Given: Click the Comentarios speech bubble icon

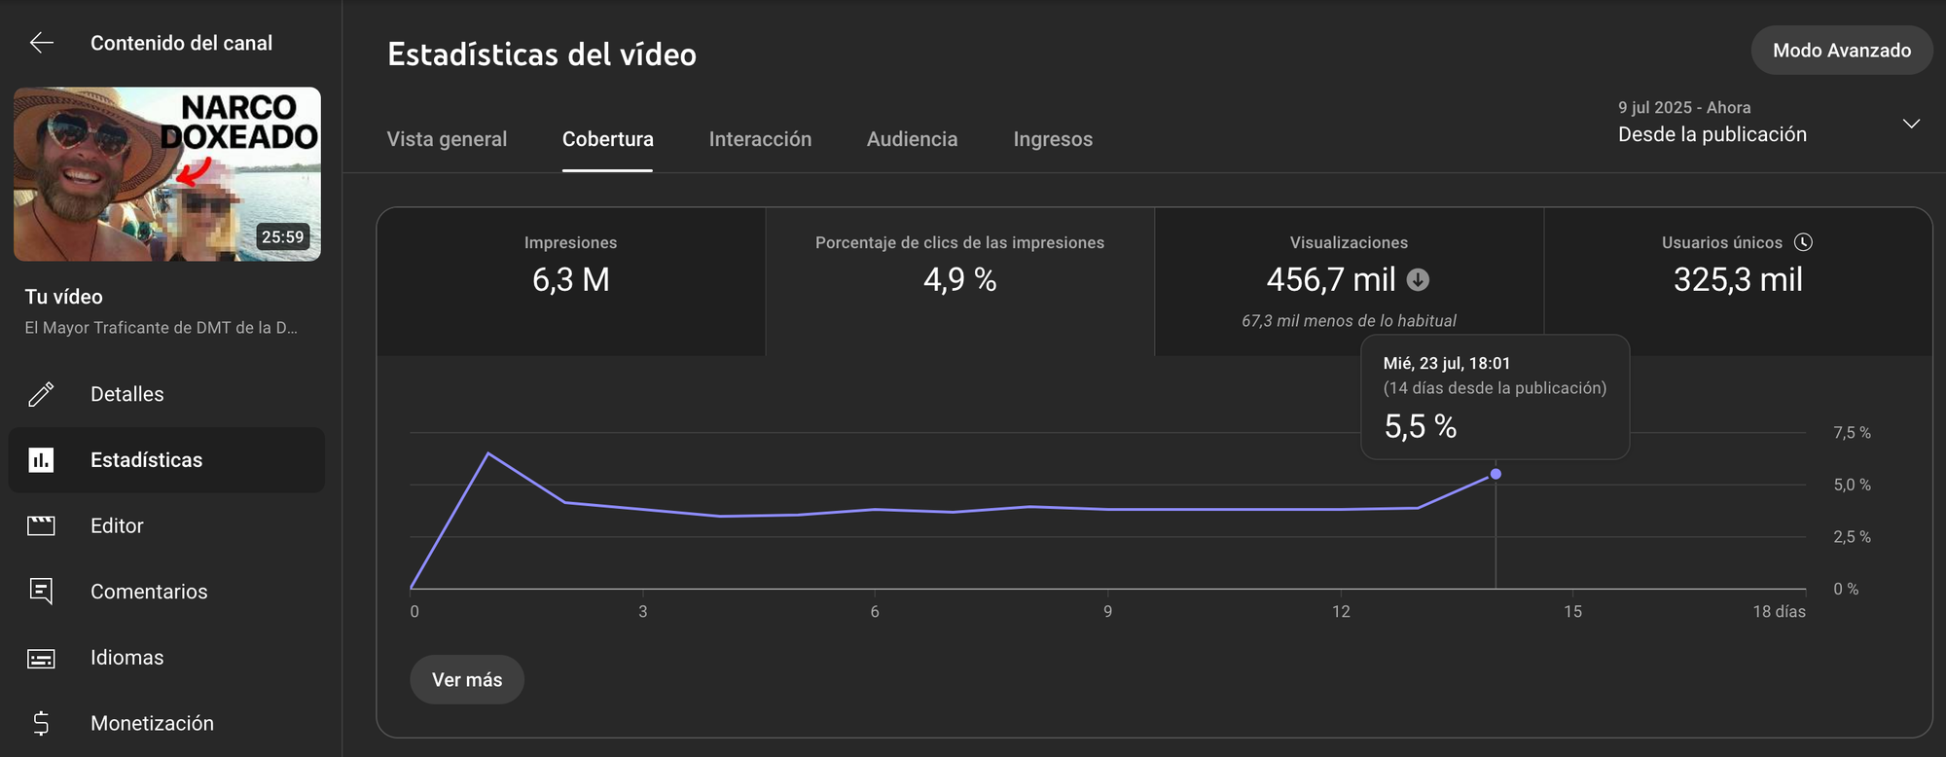Looking at the screenshot, I should pos(41,592).
